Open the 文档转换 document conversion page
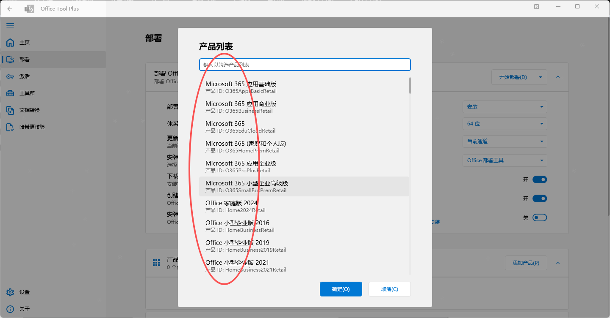610x318 pixels. 10,110
